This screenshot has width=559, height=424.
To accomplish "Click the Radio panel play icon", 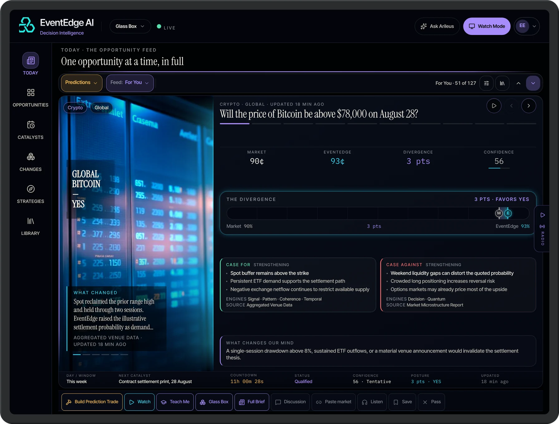I will [x=543, y=215].
